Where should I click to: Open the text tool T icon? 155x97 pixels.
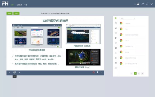(97, 72)
